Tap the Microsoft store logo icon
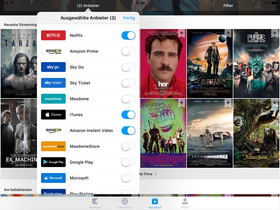This screenshot has width=280, height=210. point(53,178)
